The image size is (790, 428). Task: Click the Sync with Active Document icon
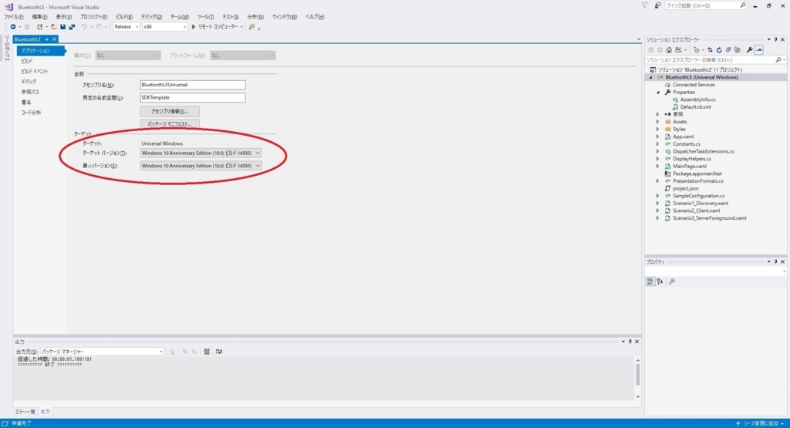tap(710, 50)
